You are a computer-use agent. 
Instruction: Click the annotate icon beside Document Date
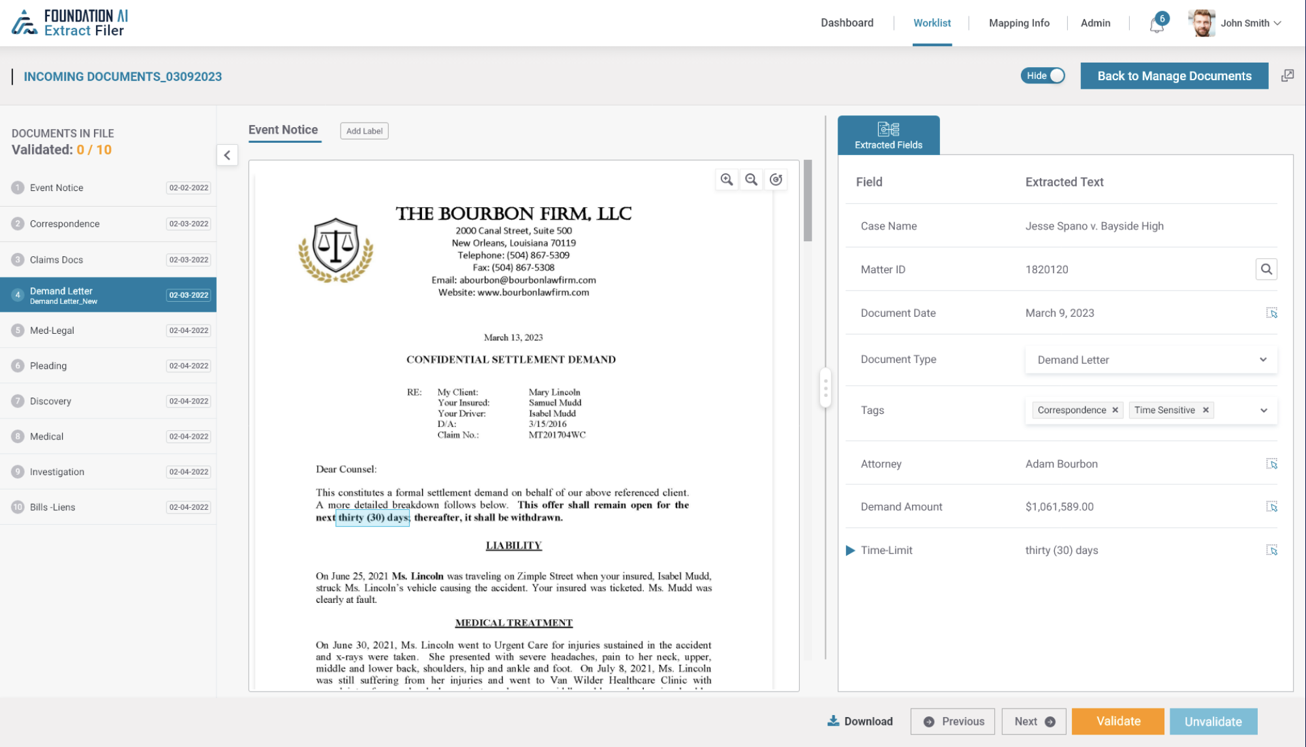pos(1273,313)
